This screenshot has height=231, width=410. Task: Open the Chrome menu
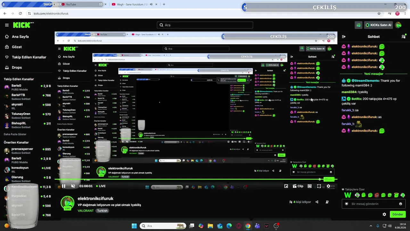(405, 13)
